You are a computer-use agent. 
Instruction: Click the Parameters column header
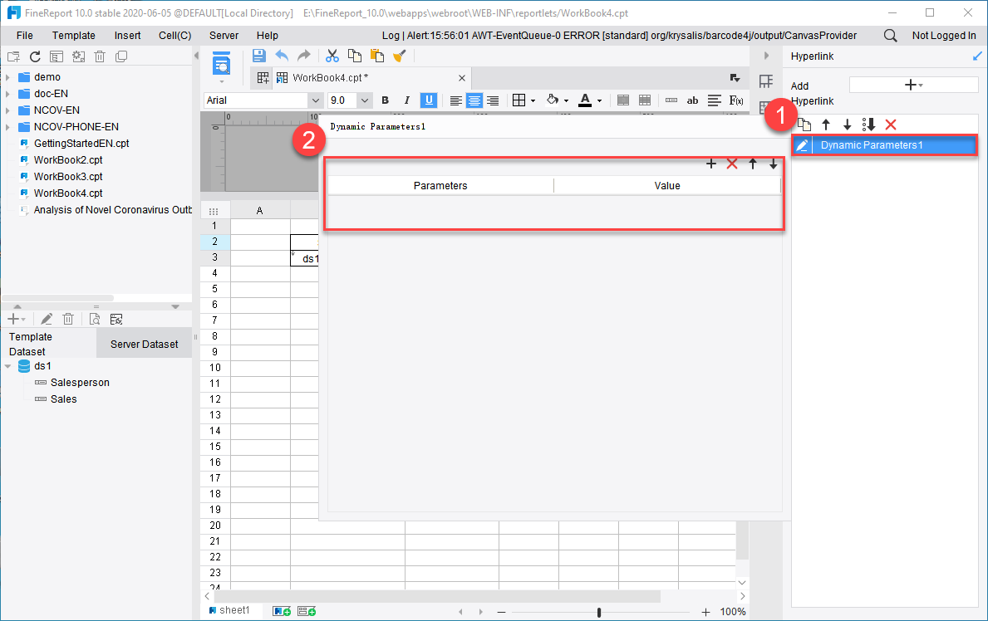(440, 186)
